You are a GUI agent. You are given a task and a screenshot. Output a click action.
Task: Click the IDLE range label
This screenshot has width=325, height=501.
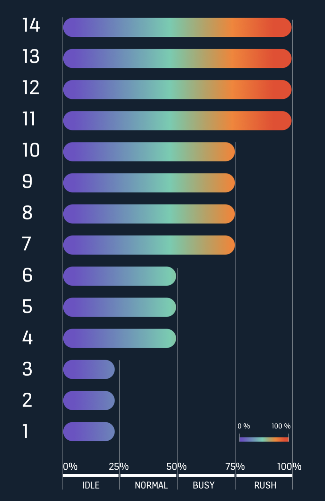[x=91, y=485]
